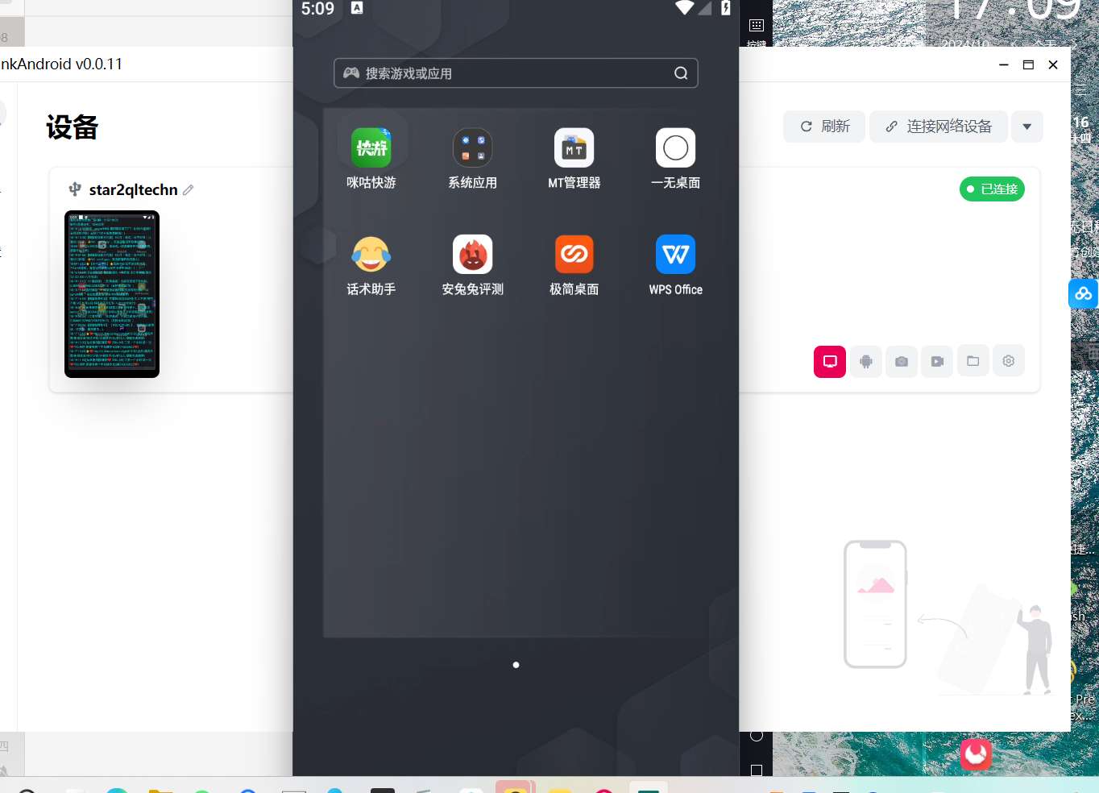Take a screenshot with camera icon
The width and height of the screenshot is (1099, 793).
coord(902,361)
